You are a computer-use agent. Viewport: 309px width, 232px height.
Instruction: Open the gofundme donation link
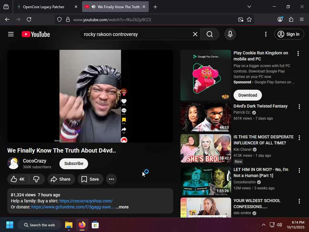(x=72, y=207)
